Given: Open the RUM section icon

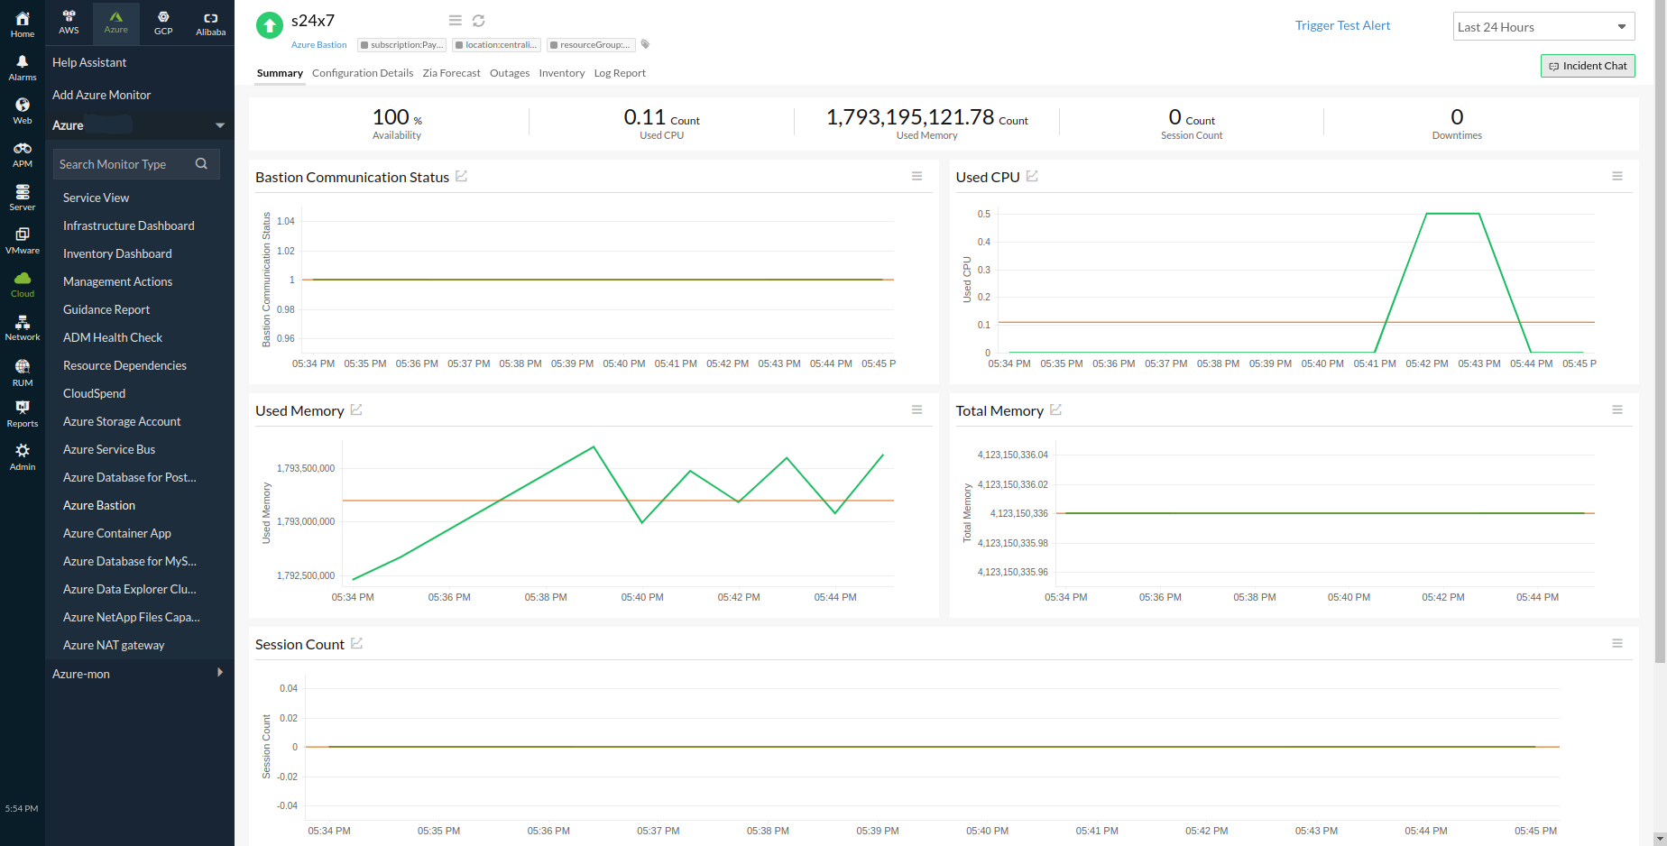Looking at the screenshot, I should tap(23, 366).
